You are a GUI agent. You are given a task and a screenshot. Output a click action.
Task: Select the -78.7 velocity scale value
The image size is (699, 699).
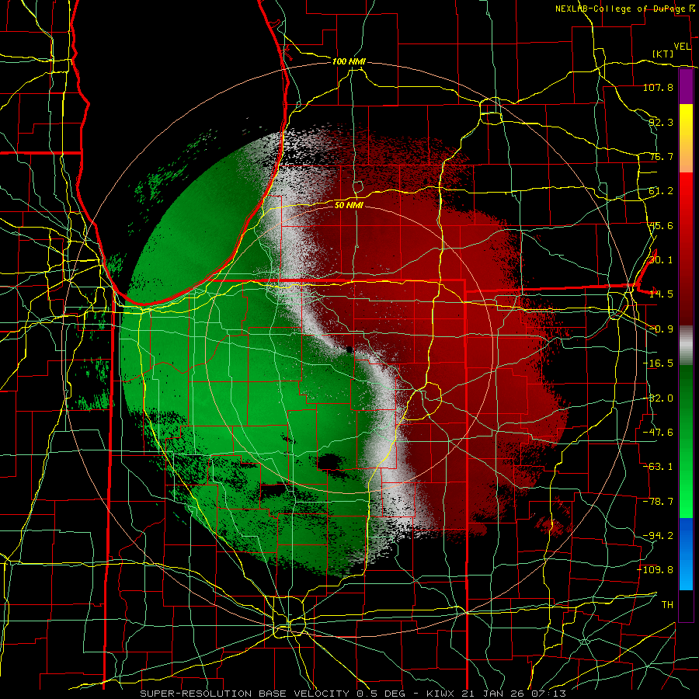658,502
